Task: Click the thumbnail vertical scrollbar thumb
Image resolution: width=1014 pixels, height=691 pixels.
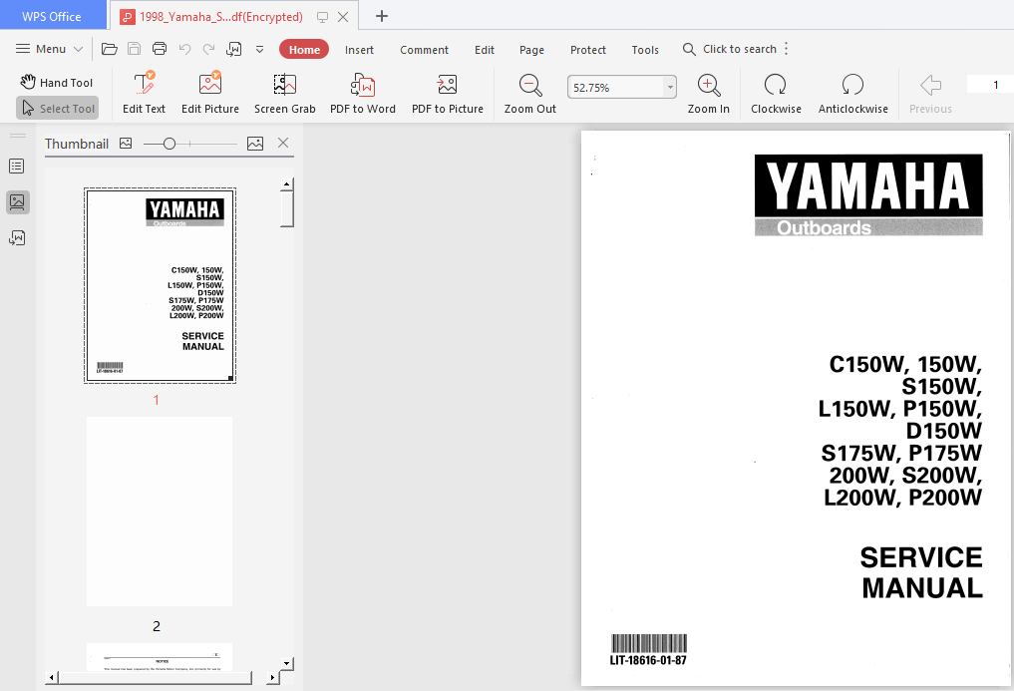Action: [x=287, y=209]
